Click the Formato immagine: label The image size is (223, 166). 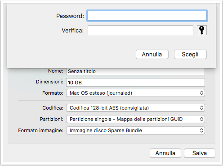tap(41, 130)
